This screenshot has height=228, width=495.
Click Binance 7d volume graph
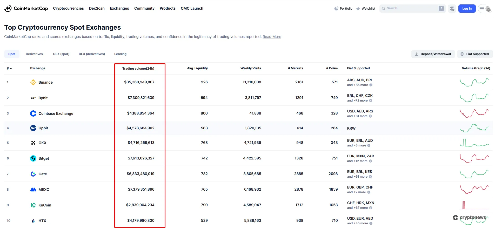(474, 82)
